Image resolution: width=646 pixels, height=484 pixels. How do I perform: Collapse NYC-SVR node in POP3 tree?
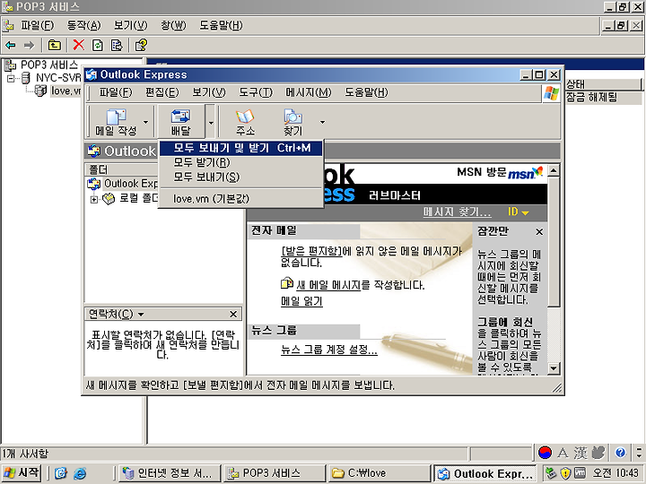point(11,78)
